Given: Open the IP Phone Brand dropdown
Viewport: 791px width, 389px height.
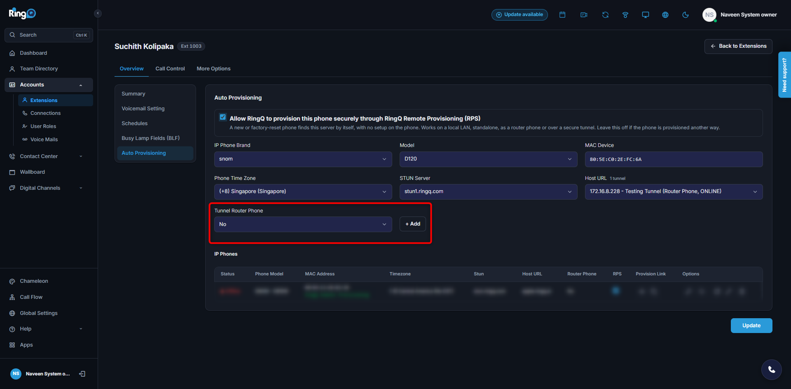Looking at the screenshot, I should [303, 159].
